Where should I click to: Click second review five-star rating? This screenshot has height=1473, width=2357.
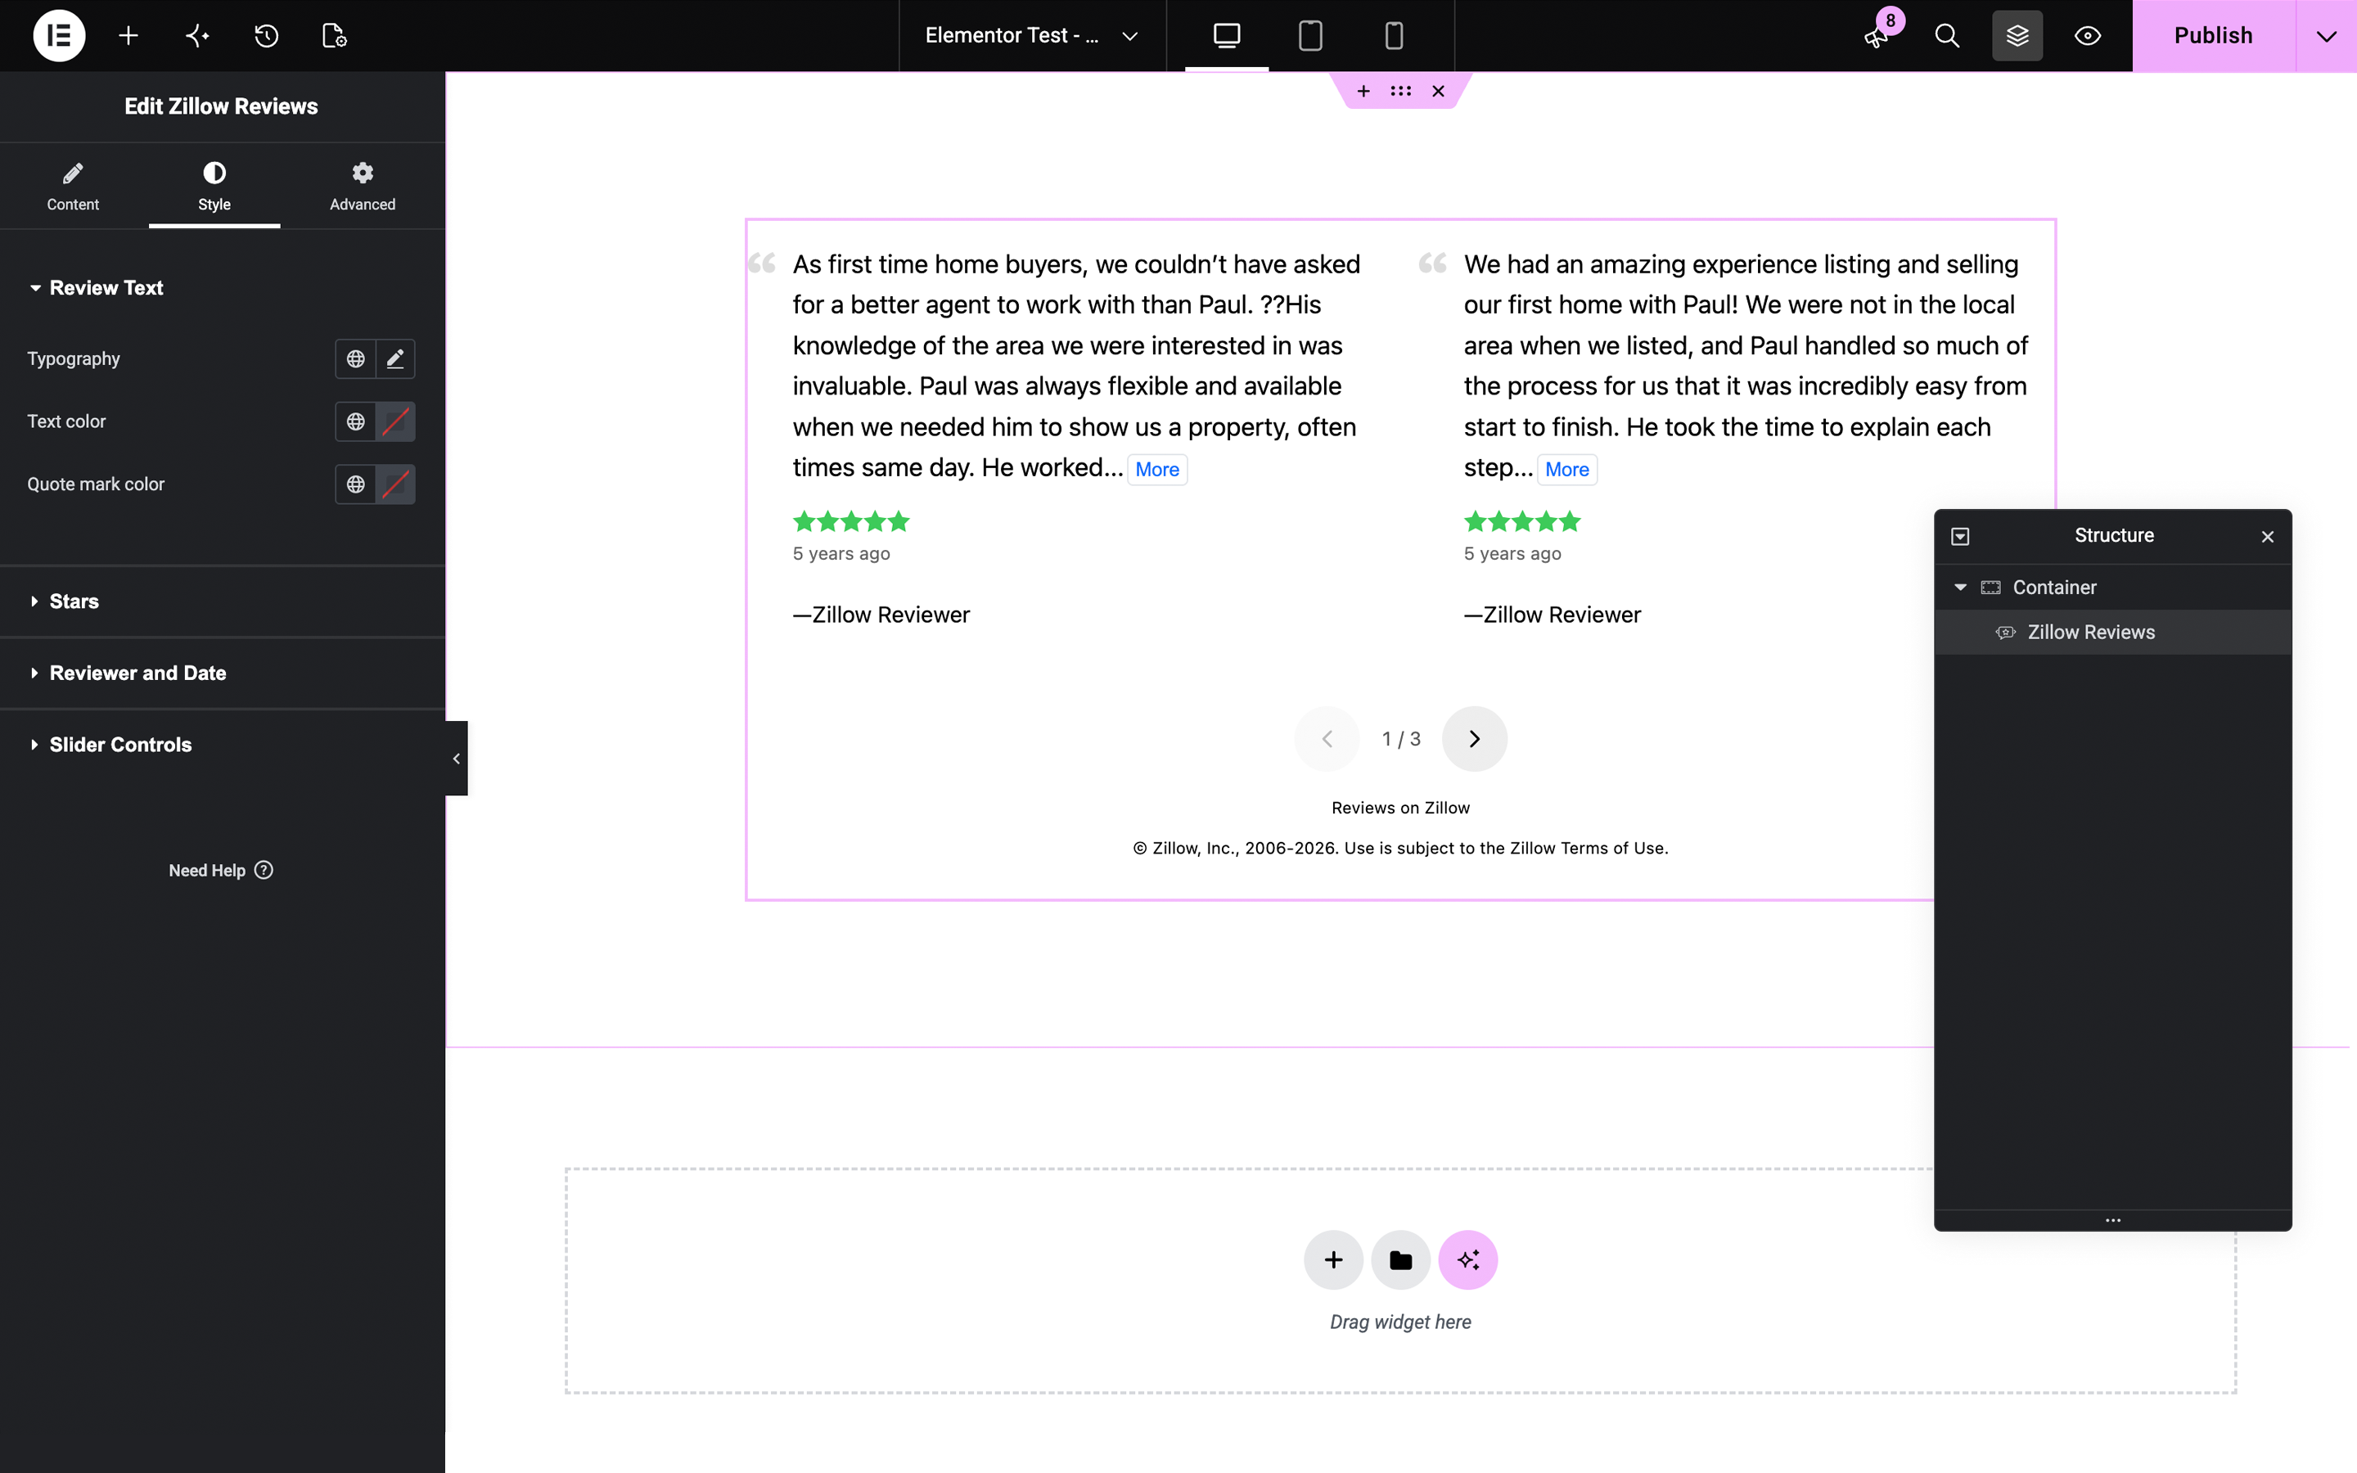click(x=1522, y=521)
